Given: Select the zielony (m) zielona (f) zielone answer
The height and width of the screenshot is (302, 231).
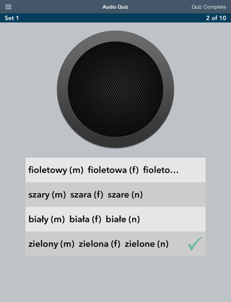Looking at the screenshot, I should pos(115,244).
